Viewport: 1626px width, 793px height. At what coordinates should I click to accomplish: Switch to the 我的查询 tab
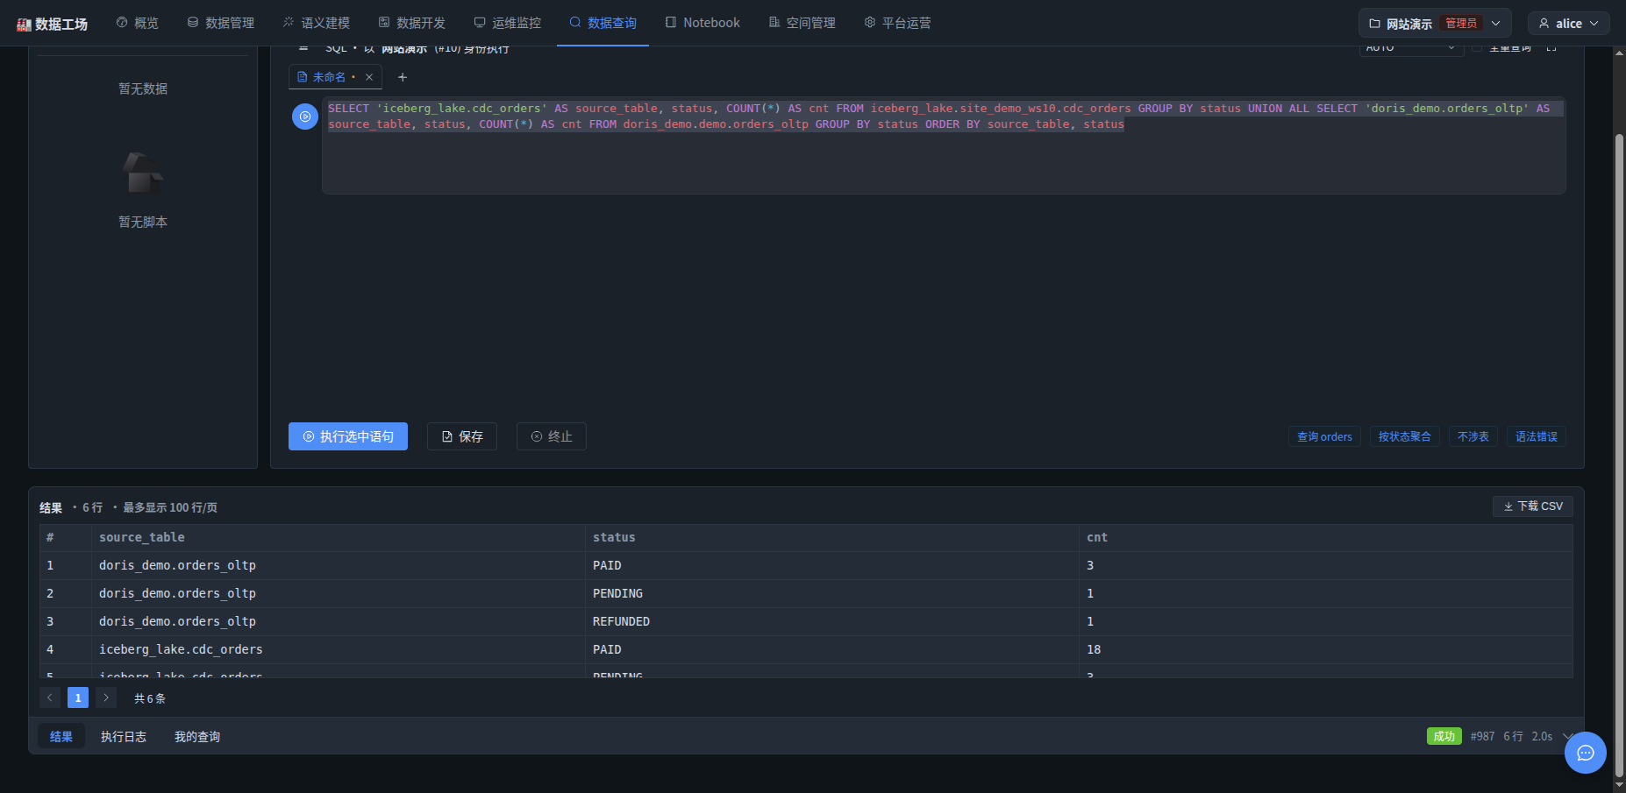pos(197,736)
